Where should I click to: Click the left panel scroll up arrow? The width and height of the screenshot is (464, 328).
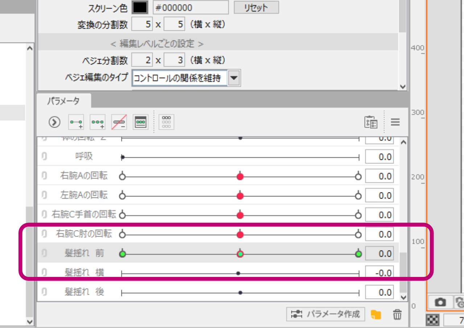[x=30, y=48]
